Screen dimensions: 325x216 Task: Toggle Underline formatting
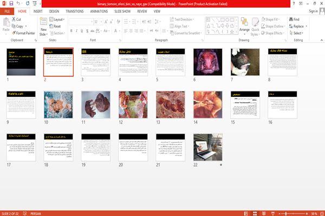pyautogui.click(x=82, y=31)
